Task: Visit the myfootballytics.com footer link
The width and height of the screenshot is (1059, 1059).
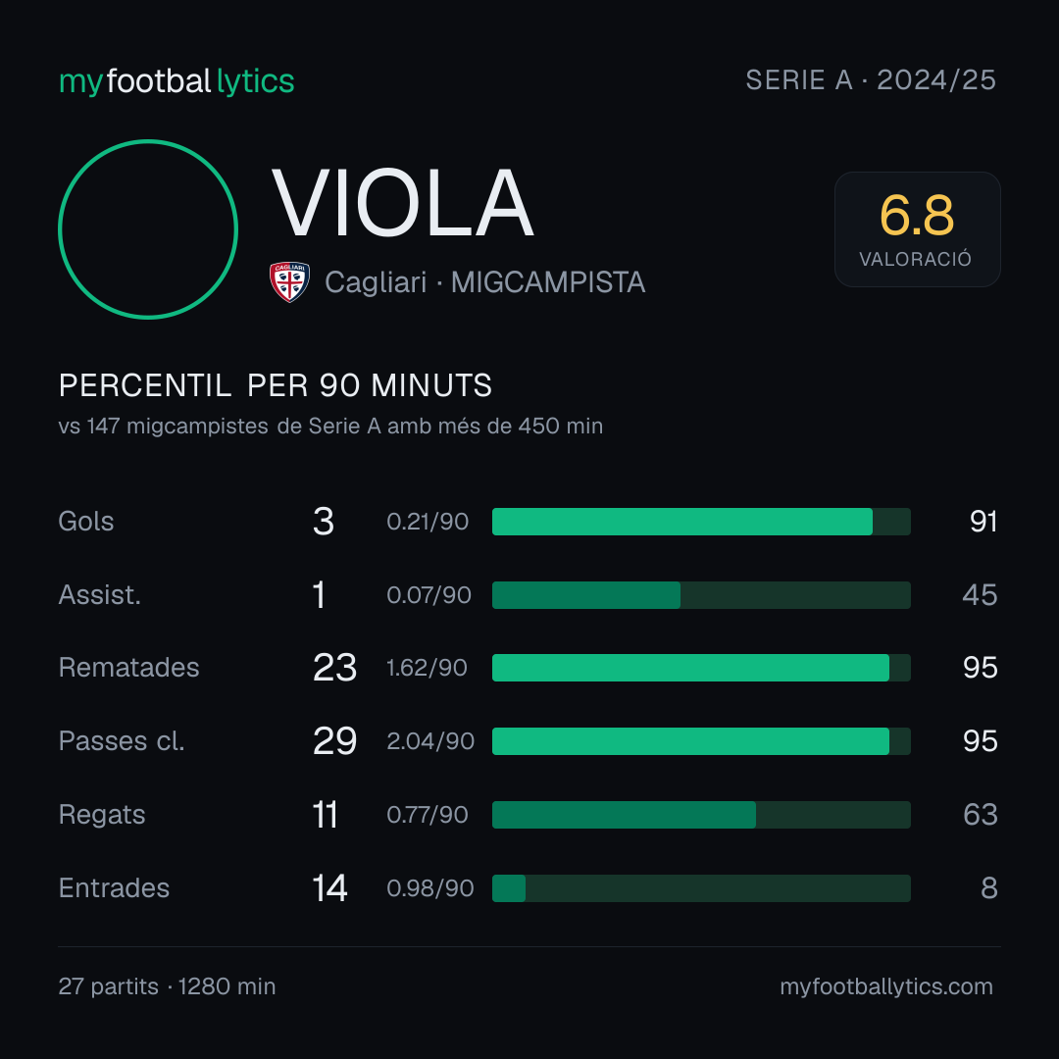Action: tap(886, 986)
